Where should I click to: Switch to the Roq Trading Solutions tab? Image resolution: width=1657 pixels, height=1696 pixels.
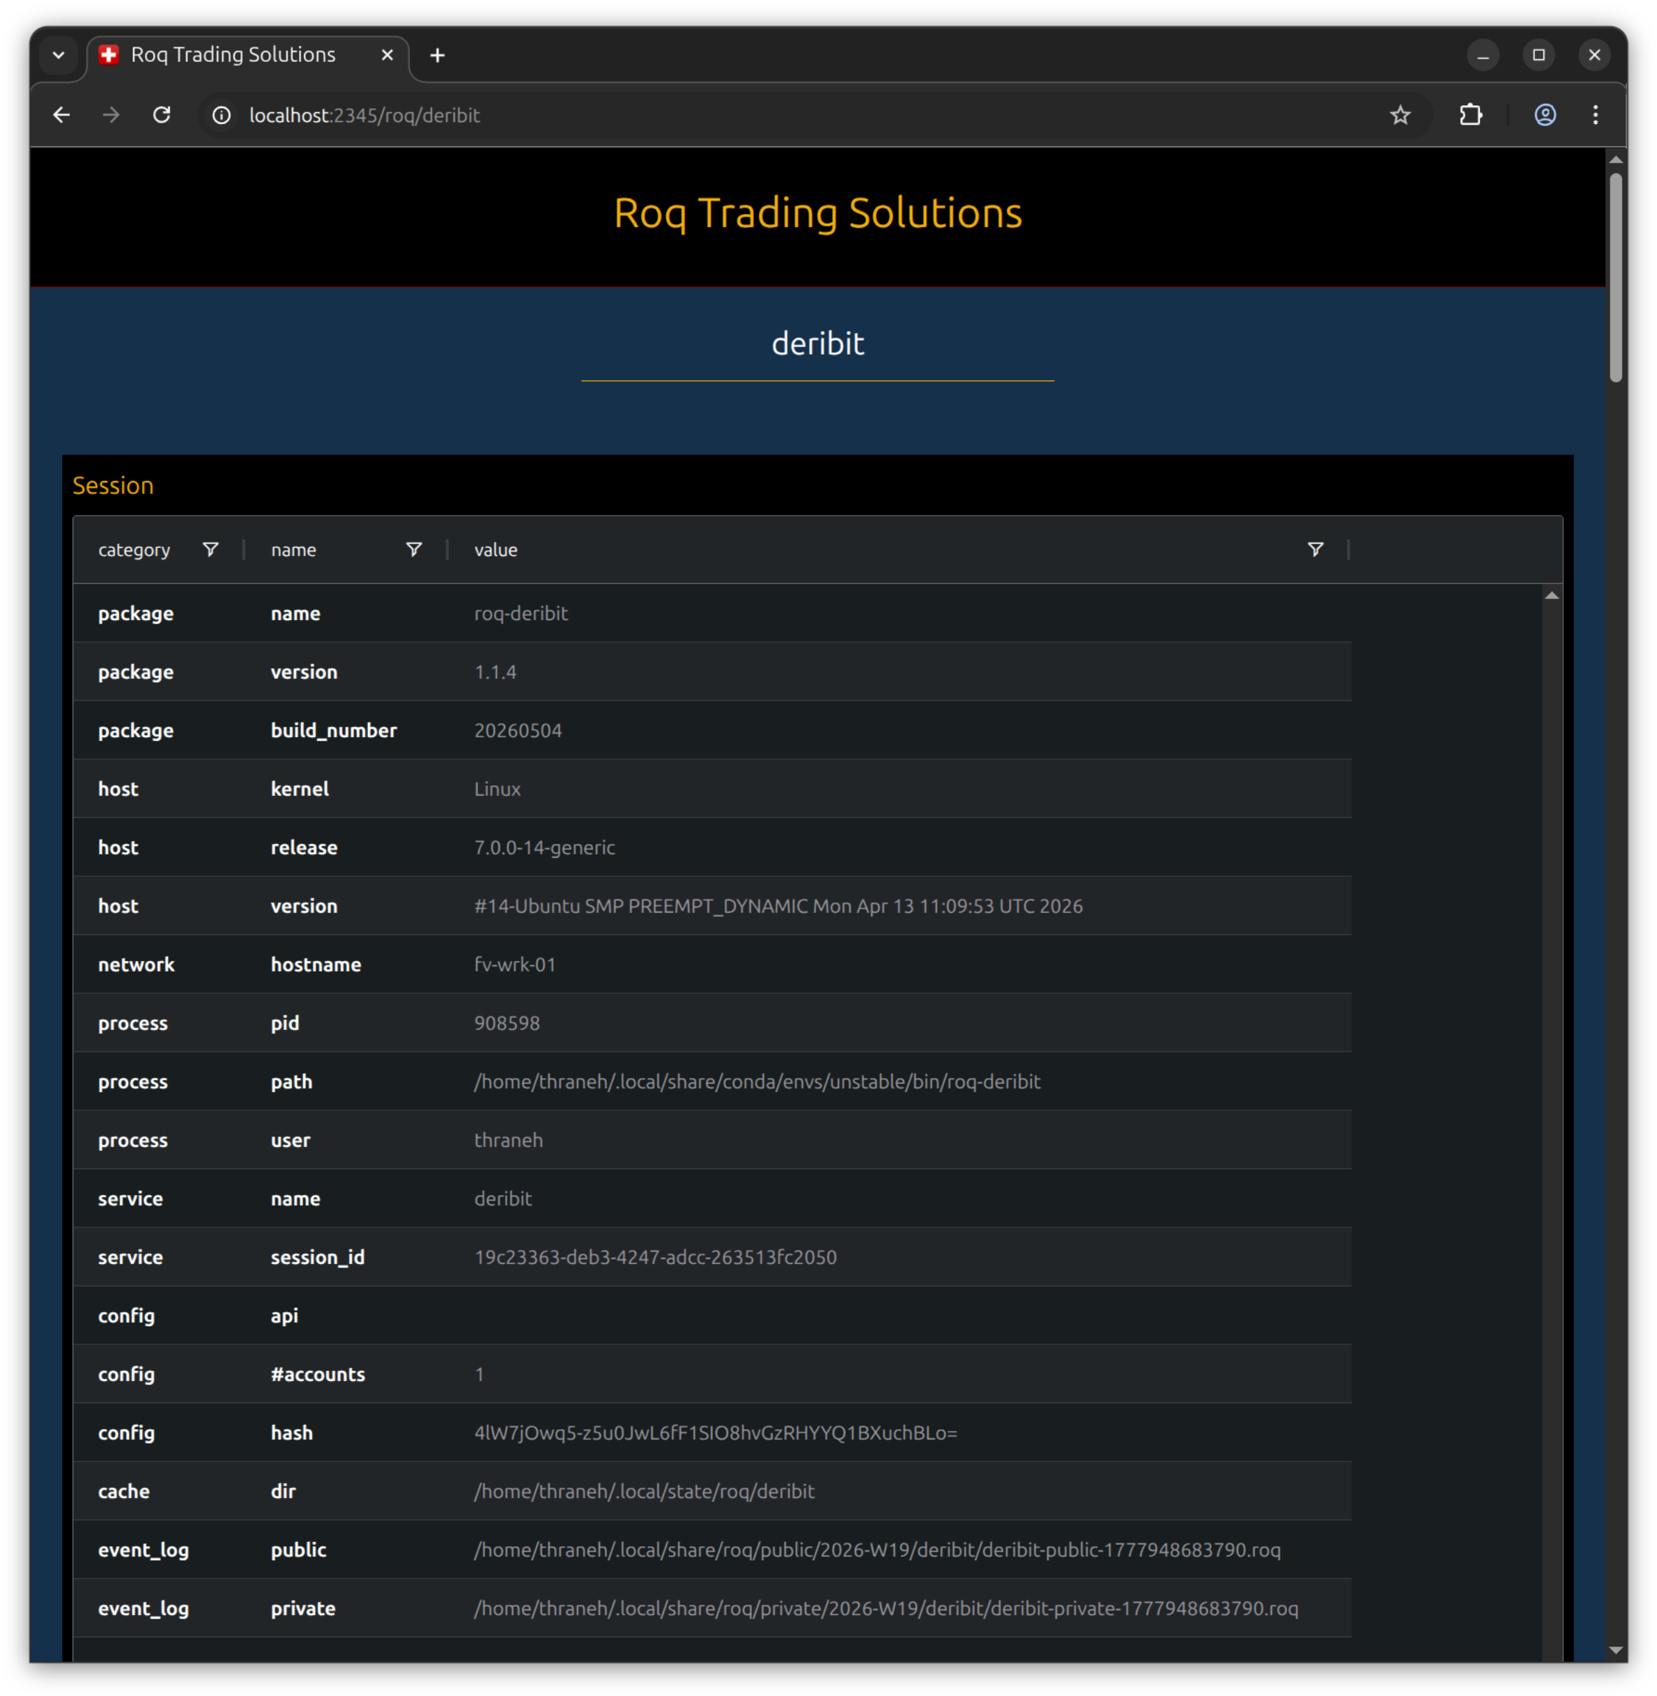click(248, 56)
